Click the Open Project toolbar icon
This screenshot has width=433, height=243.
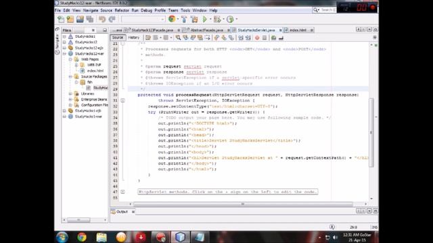(80, 20)
